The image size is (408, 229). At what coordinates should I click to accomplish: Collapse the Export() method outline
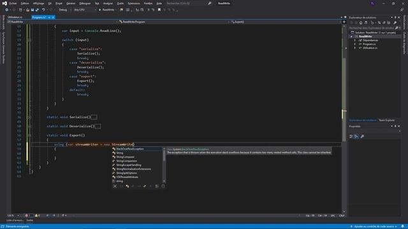point(29,135)
